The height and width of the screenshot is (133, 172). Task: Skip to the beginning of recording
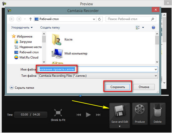[79, 115]
